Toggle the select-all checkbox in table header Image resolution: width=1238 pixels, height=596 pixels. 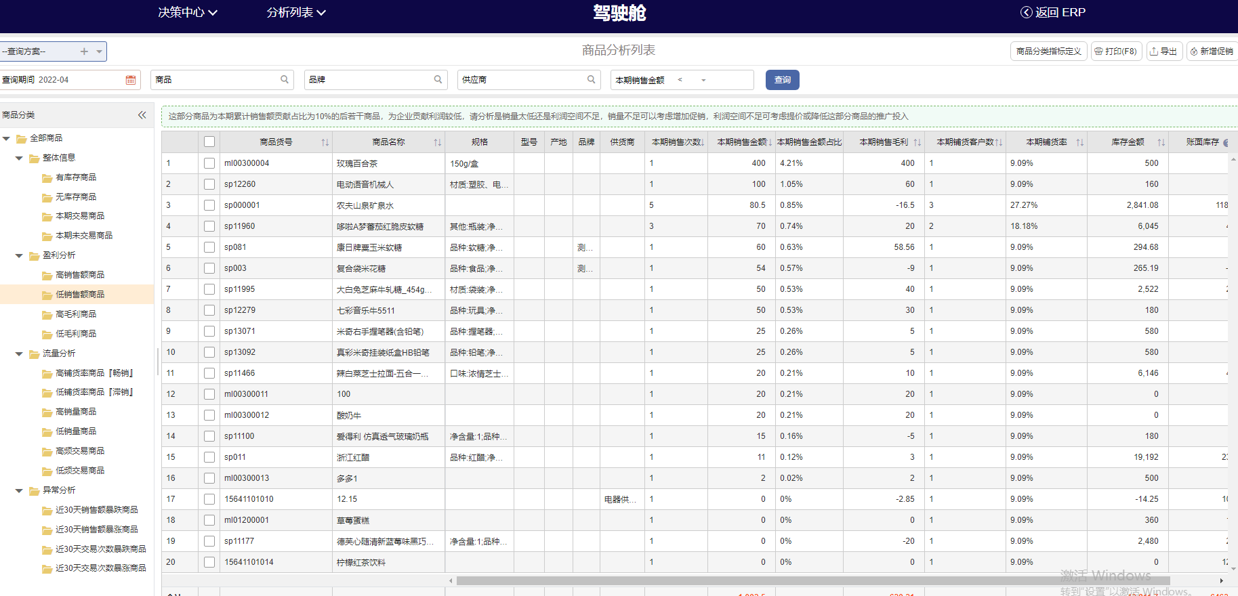[209, 142]
